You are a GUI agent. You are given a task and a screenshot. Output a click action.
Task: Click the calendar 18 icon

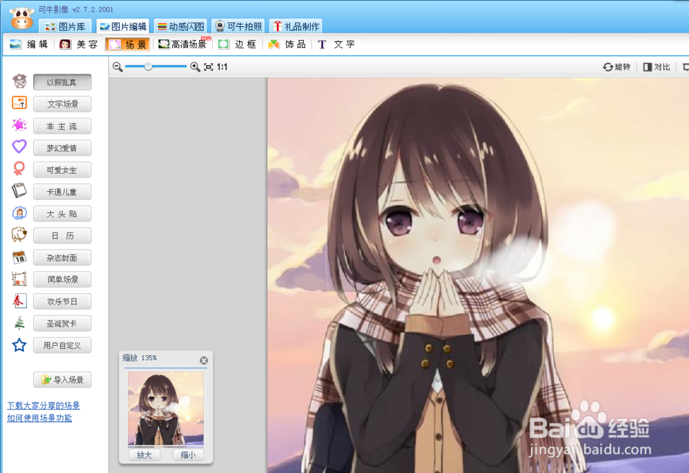[19, 256]
